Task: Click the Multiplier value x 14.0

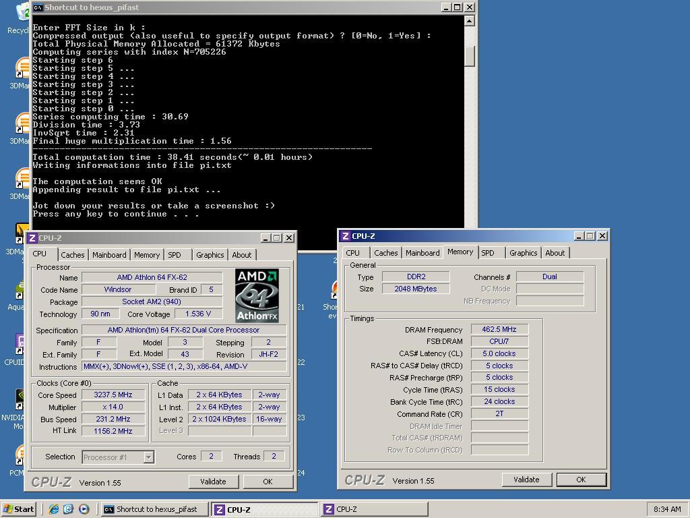Action: [113, 407]
